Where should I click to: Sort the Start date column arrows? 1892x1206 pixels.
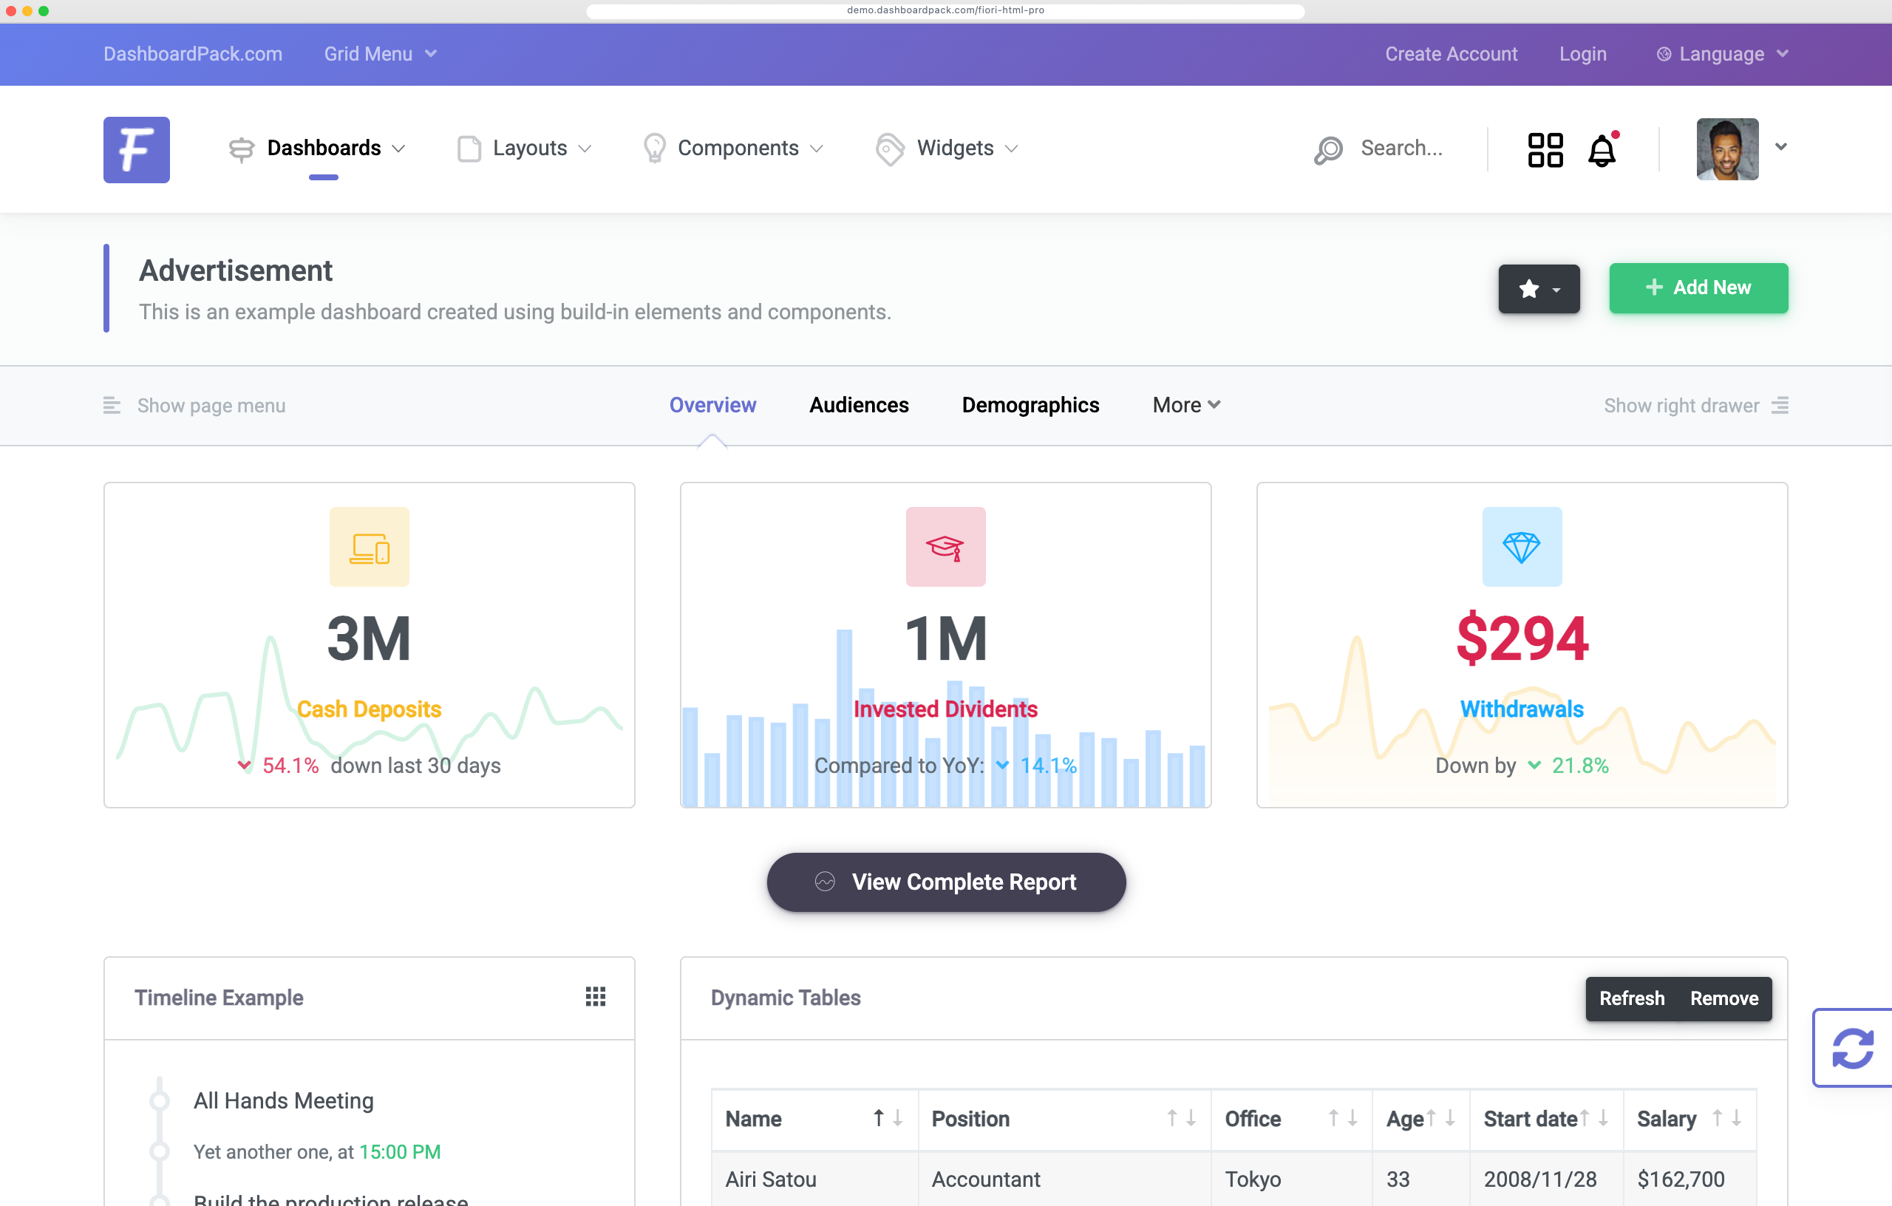tap(1593, 1118)
